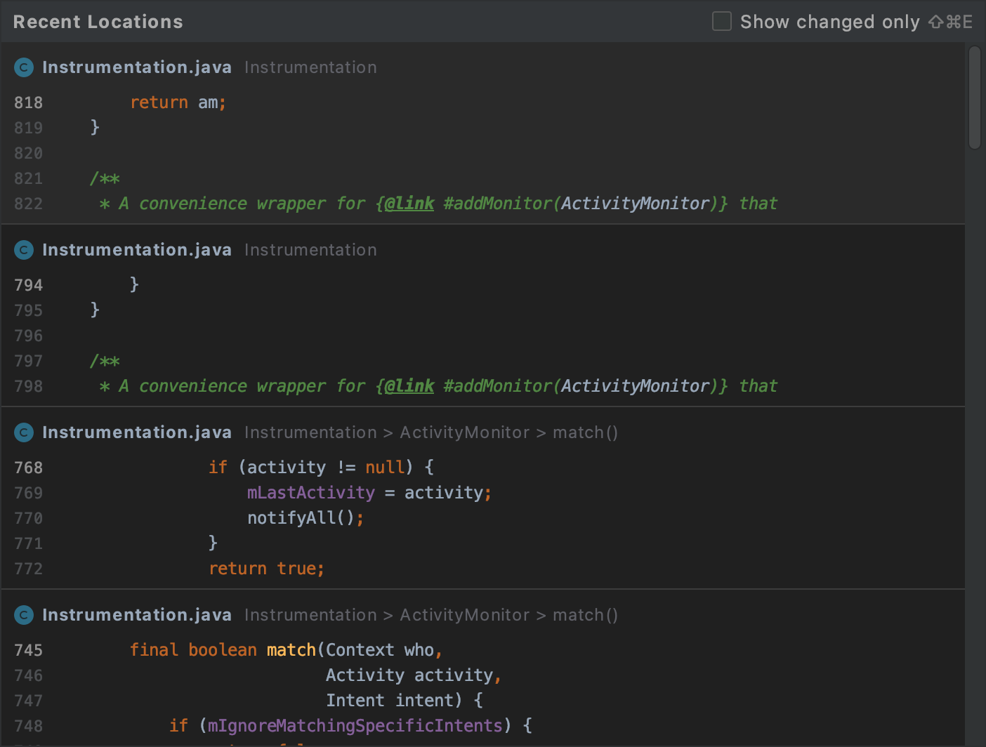Click #addMonitor(ActivityMonitor) on line 822
This screenshot has height=747, width=986.
581,204
